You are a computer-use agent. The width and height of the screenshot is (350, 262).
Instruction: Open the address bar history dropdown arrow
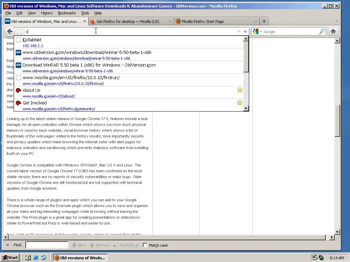239,31
